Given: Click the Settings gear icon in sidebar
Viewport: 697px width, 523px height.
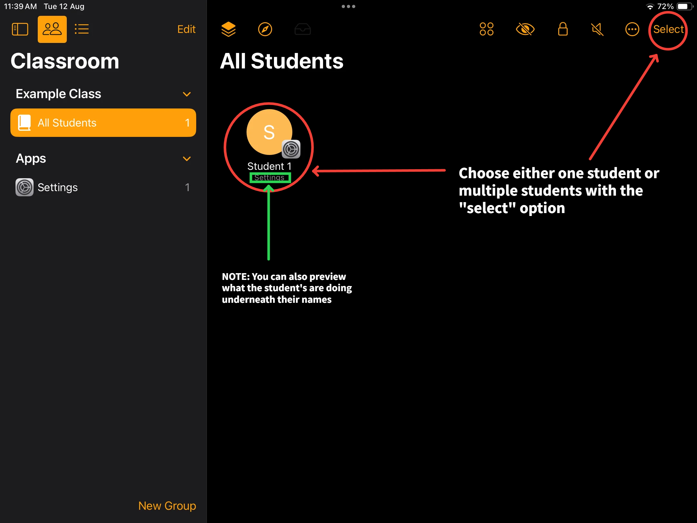Looking at the screenshot, I should pos(25,187).
